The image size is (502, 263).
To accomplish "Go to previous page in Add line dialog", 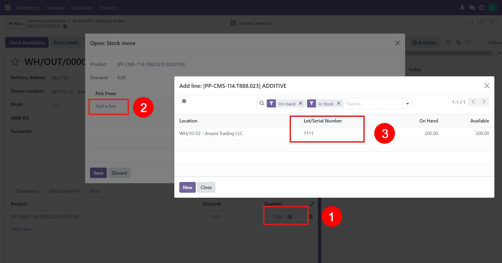I will click(x=473, y=102).
